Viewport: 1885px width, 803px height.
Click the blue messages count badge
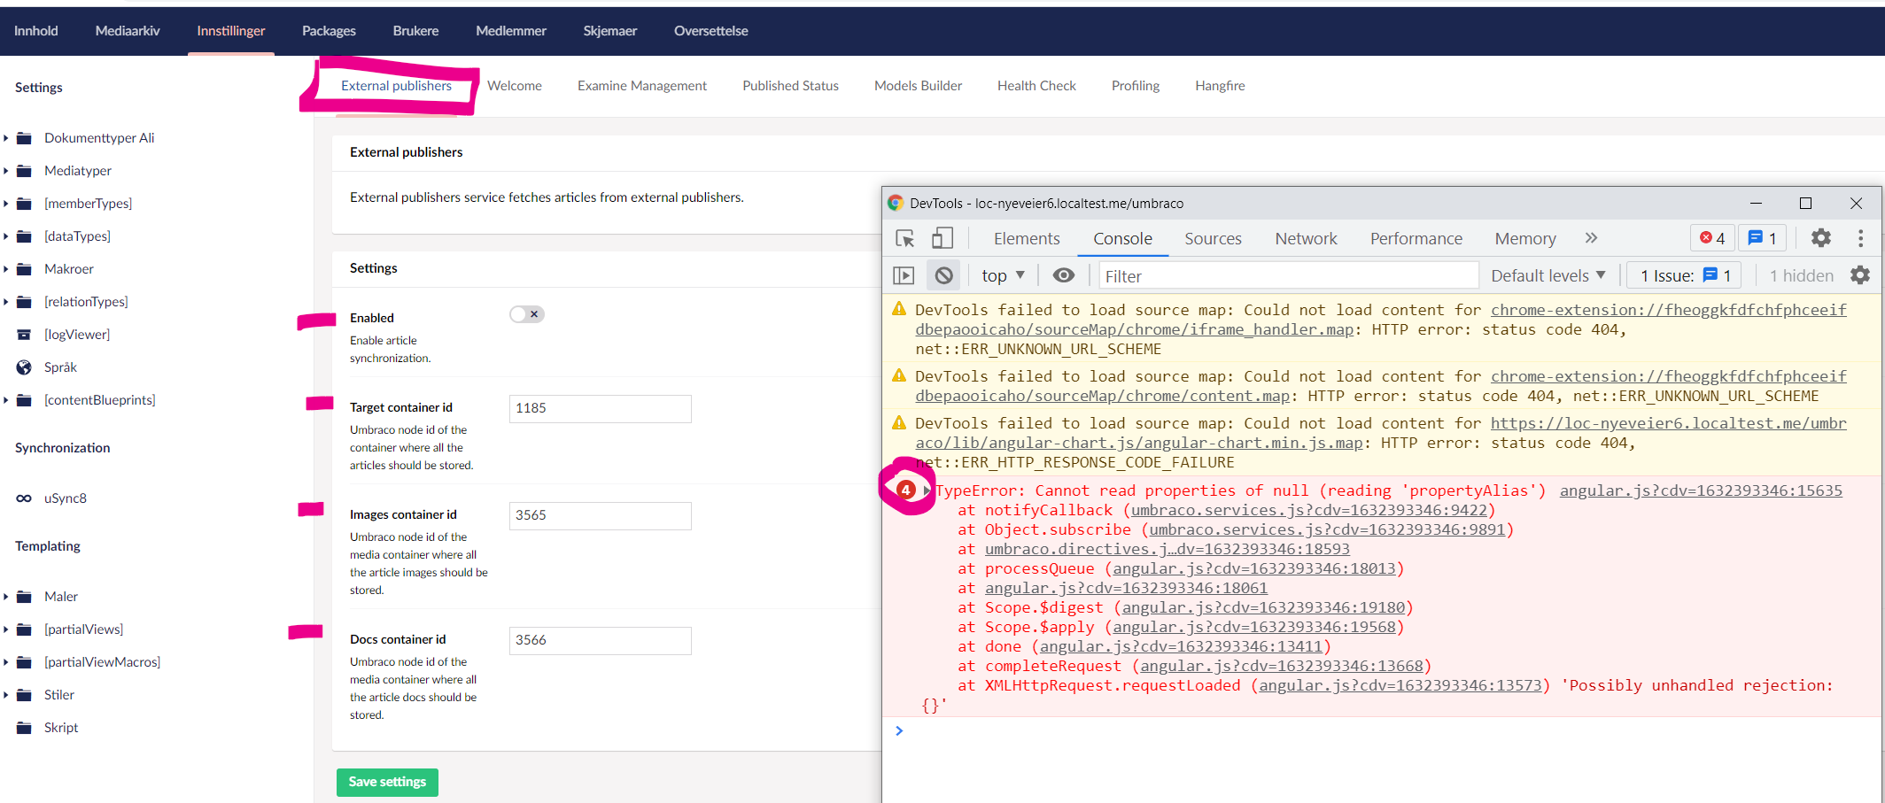pos(1763,238)
